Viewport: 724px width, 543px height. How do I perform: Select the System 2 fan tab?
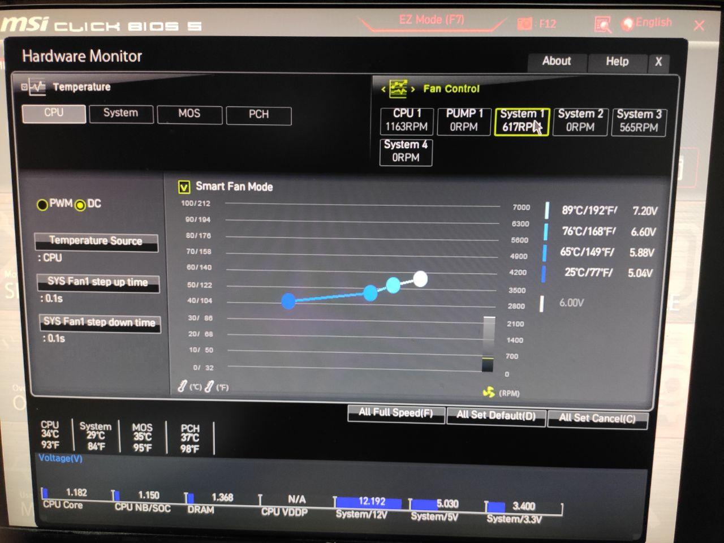coord(580,121)
